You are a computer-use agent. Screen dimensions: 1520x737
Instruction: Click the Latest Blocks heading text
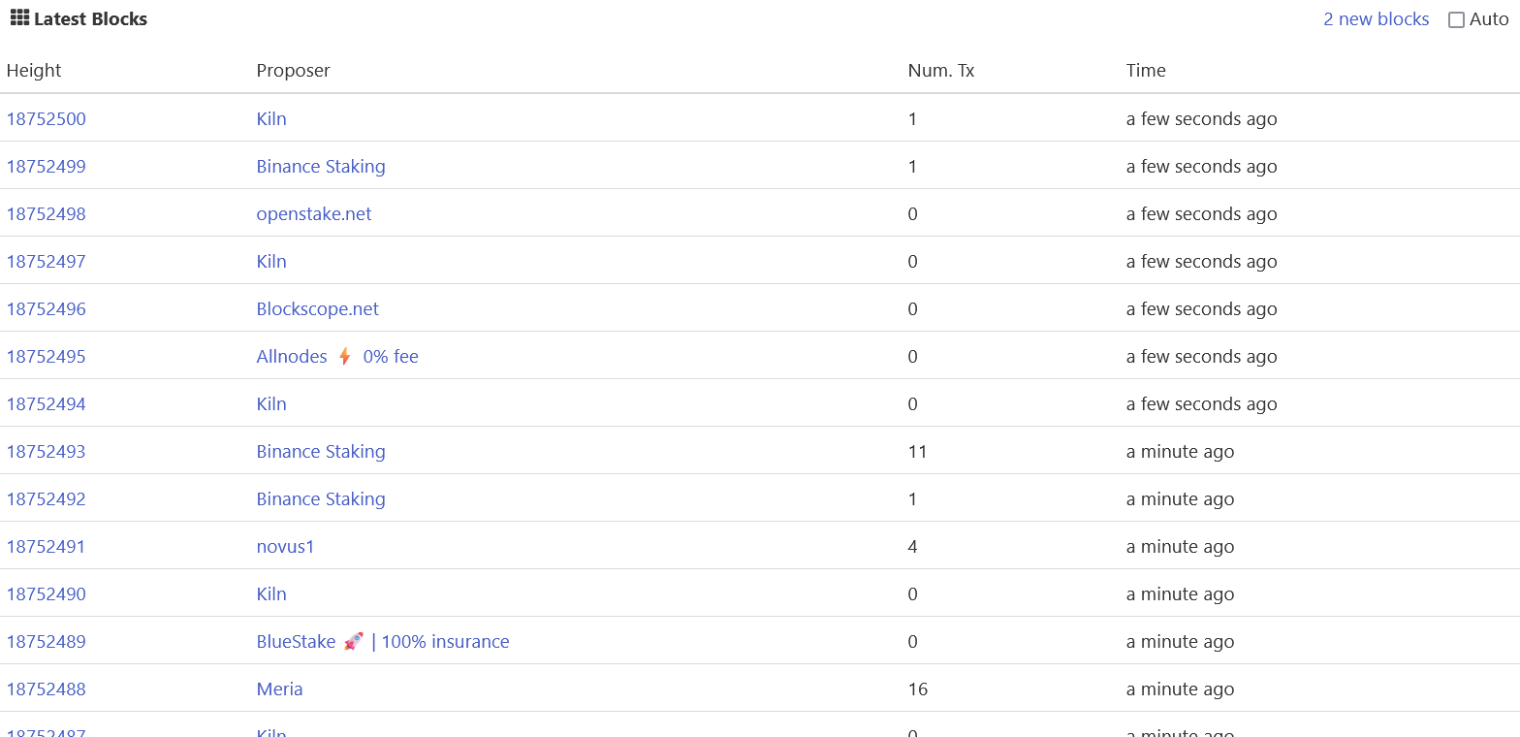pos(91,19)
